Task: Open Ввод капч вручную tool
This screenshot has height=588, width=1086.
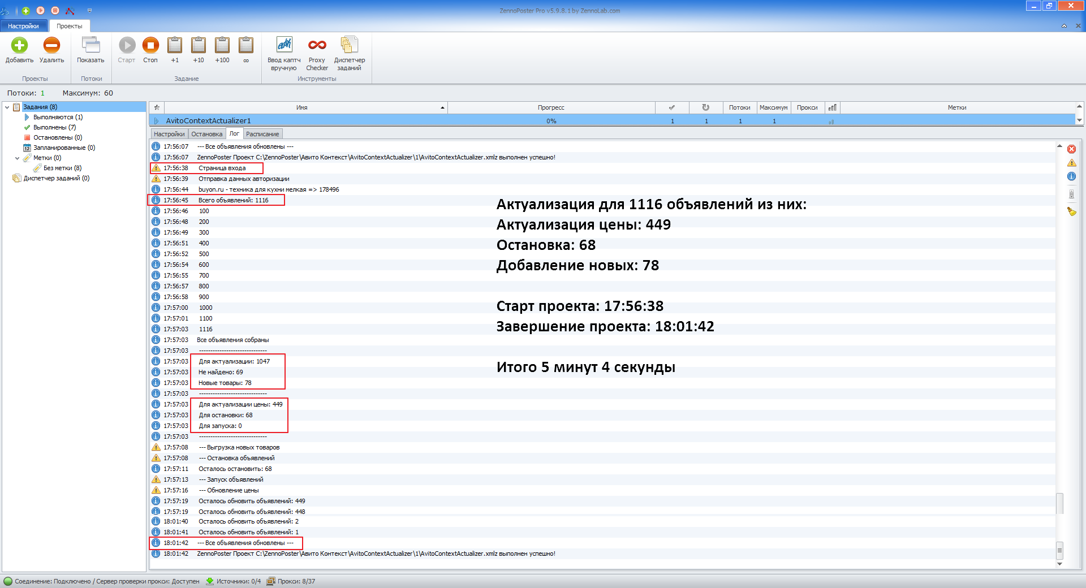Action: point(284,46)
